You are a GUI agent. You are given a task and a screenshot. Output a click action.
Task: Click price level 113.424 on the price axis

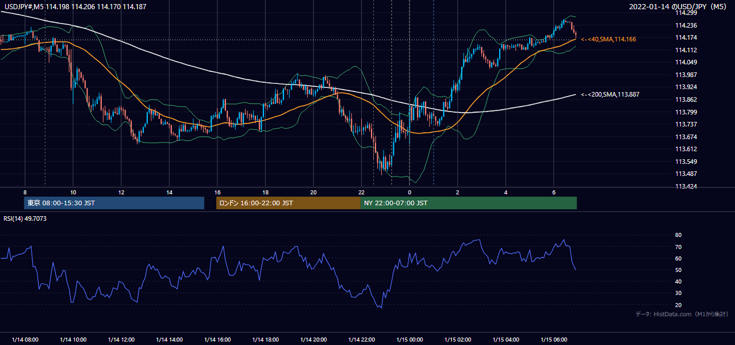[687, 186]
